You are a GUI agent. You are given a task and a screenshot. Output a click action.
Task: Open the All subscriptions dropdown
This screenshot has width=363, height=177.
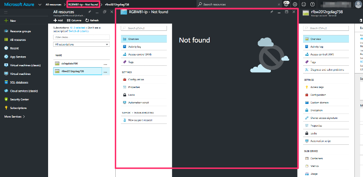(x=82, y=44)
